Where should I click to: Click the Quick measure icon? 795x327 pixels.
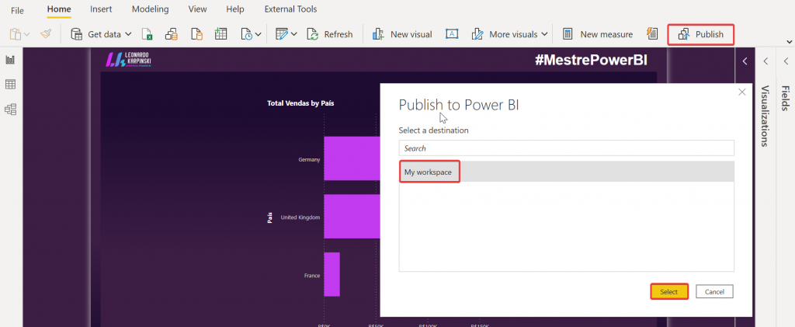pyautogui.click(x=652, y=34)
